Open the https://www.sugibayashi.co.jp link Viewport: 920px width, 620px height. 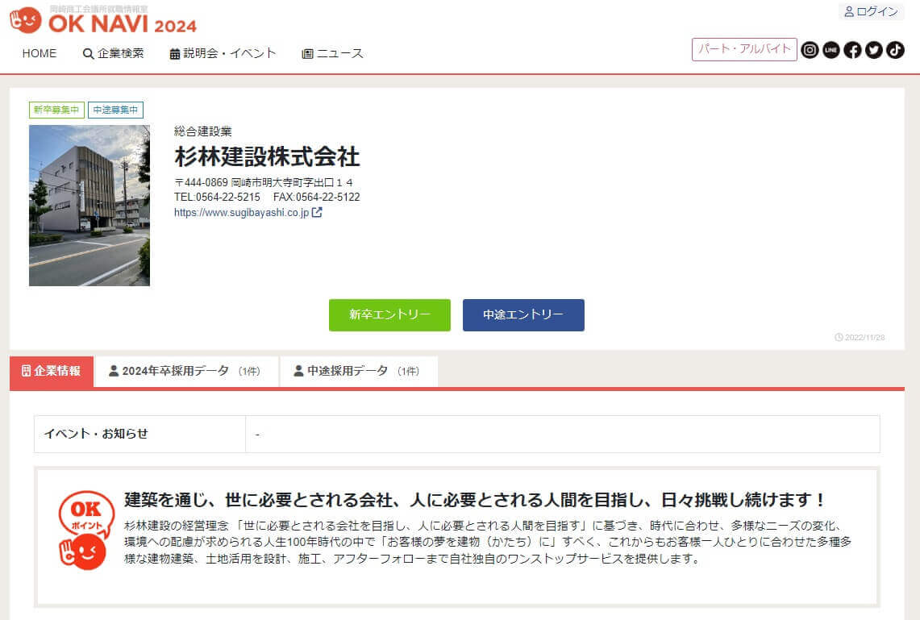(242, 213)
